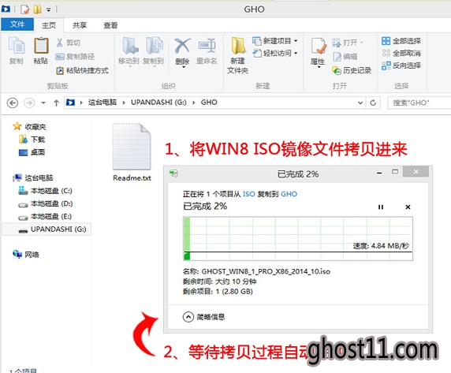Create a New folder
The height and width of the screenshot is (373, 451).
click(237, 55)
